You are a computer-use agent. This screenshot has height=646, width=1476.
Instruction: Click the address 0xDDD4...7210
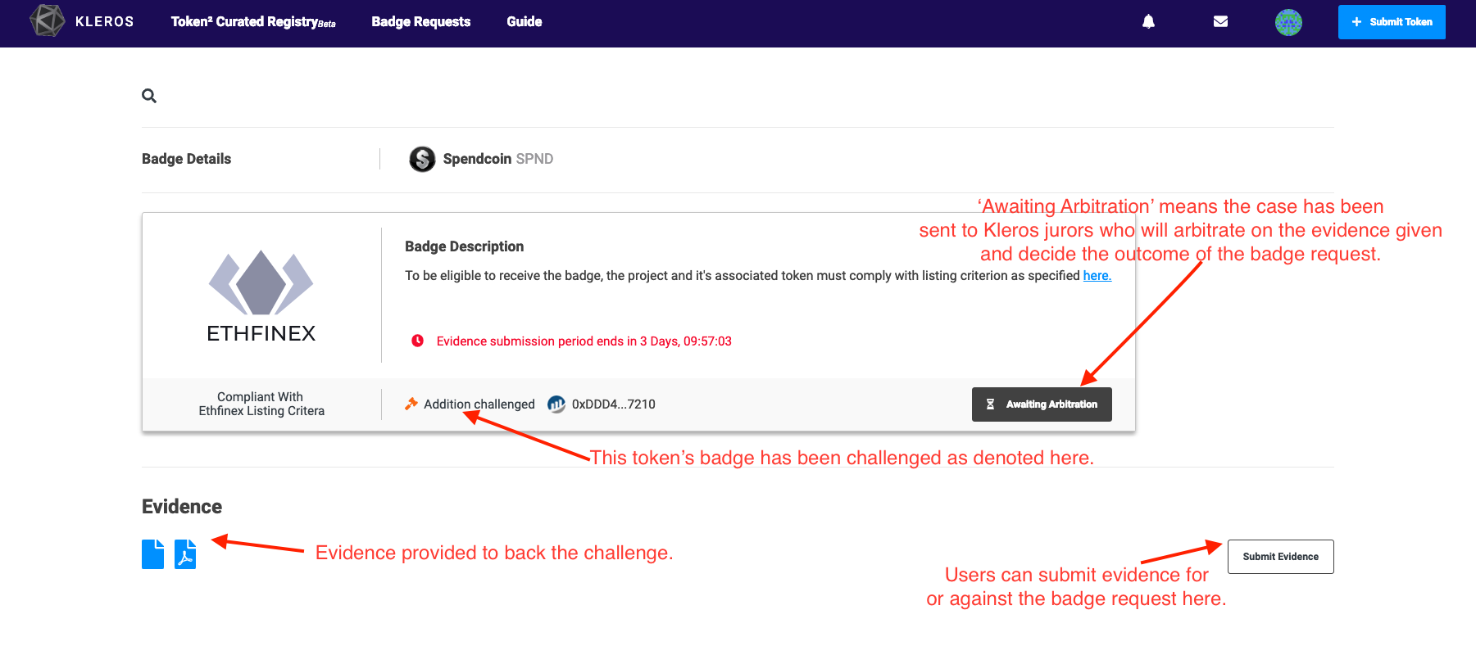(614, 404)
